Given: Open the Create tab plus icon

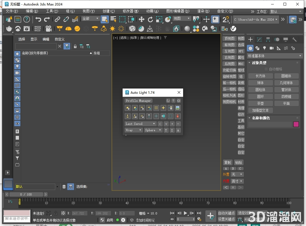Looking at the screenshot, I should point(250,40).
